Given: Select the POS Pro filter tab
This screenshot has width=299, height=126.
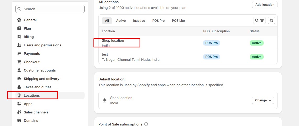Looking at the screenshot, I should coord(158,21).
